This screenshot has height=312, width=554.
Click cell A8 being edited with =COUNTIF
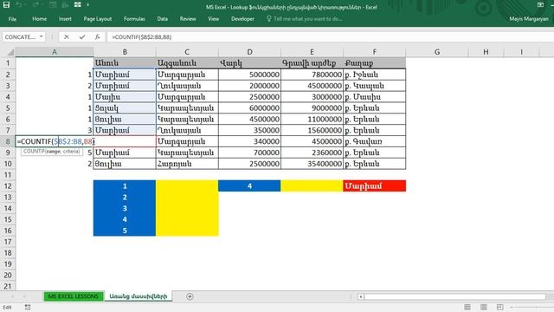point(55,141)
